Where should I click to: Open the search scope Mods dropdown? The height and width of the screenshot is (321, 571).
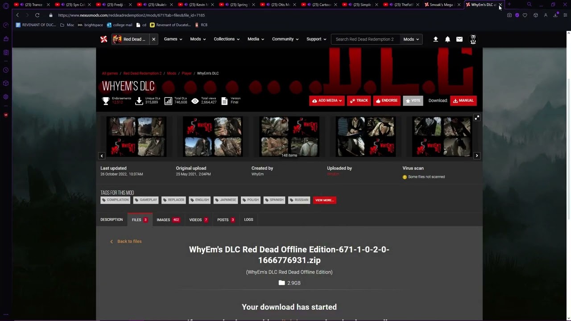[x=411, y=39]
